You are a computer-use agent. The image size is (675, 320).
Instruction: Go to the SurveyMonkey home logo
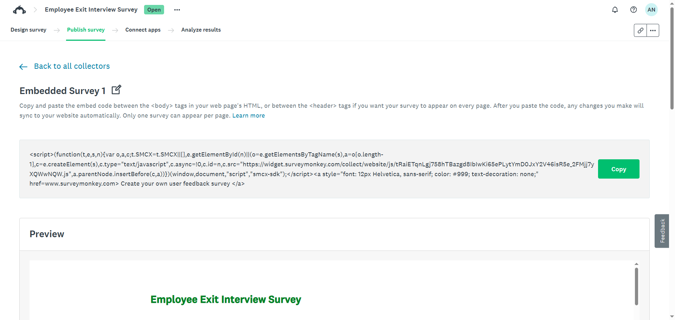pyautogui.click(x=19, y=10)
